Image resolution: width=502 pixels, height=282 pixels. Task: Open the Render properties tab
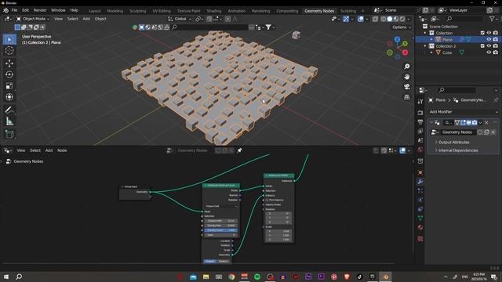point(420,113)
